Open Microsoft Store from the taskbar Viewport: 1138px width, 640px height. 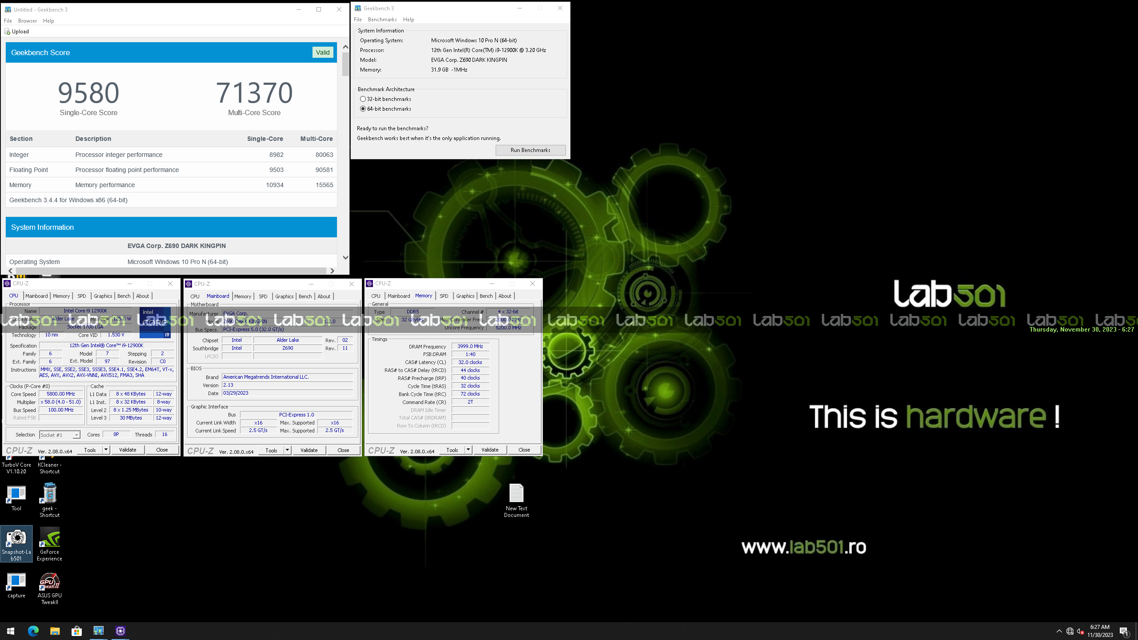click(76, 631)
